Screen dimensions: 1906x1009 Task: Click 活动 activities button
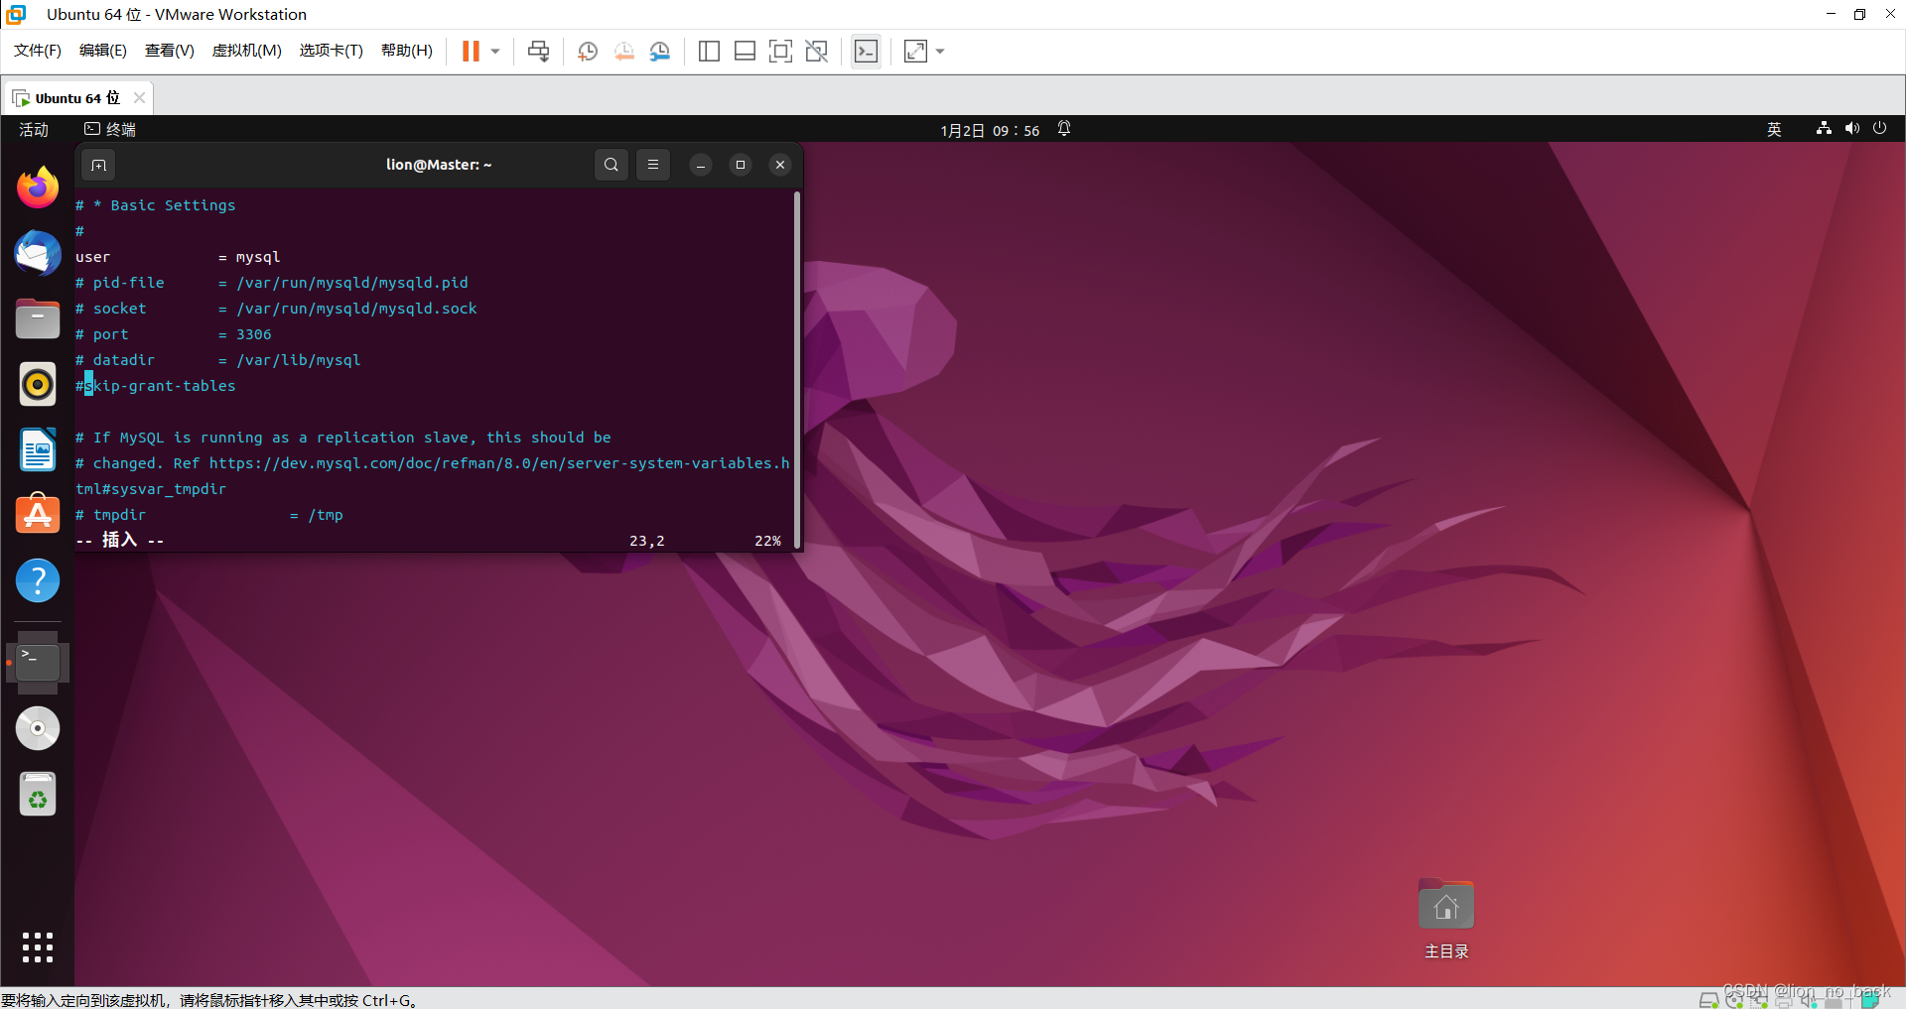tap(34, 130)
